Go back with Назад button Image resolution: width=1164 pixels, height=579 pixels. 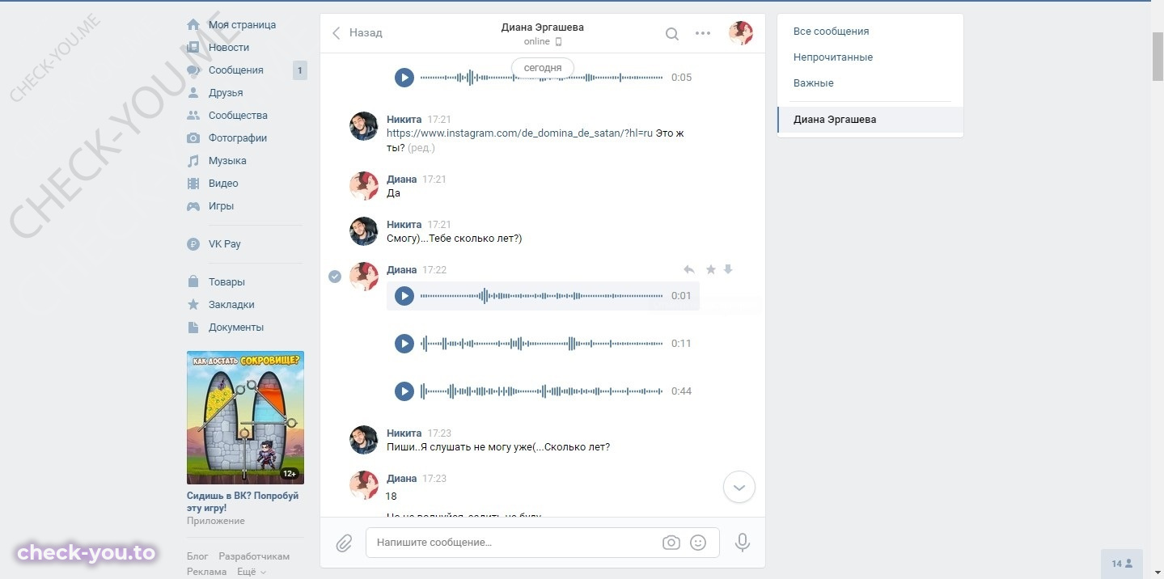(x=357, y=33)
